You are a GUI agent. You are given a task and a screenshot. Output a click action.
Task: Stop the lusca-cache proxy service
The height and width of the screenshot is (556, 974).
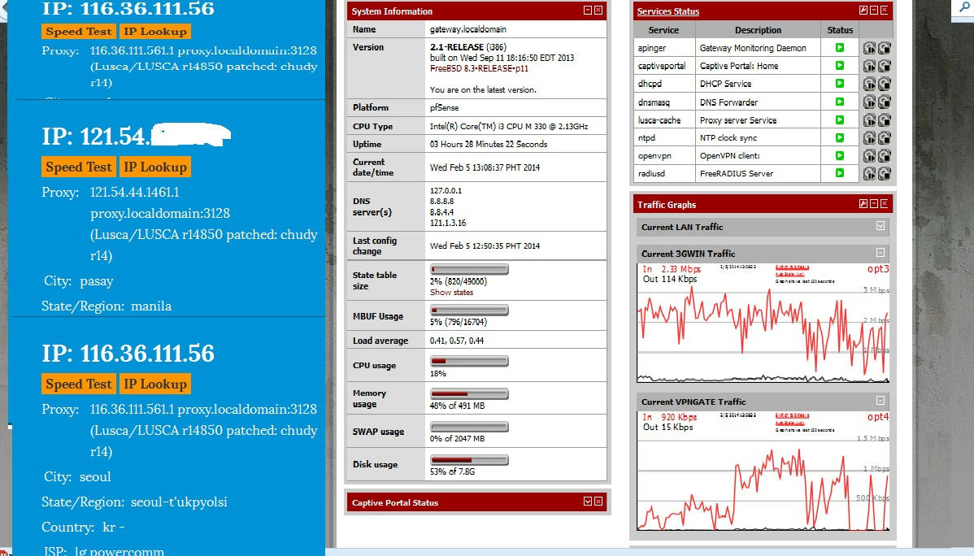(884, 119)
